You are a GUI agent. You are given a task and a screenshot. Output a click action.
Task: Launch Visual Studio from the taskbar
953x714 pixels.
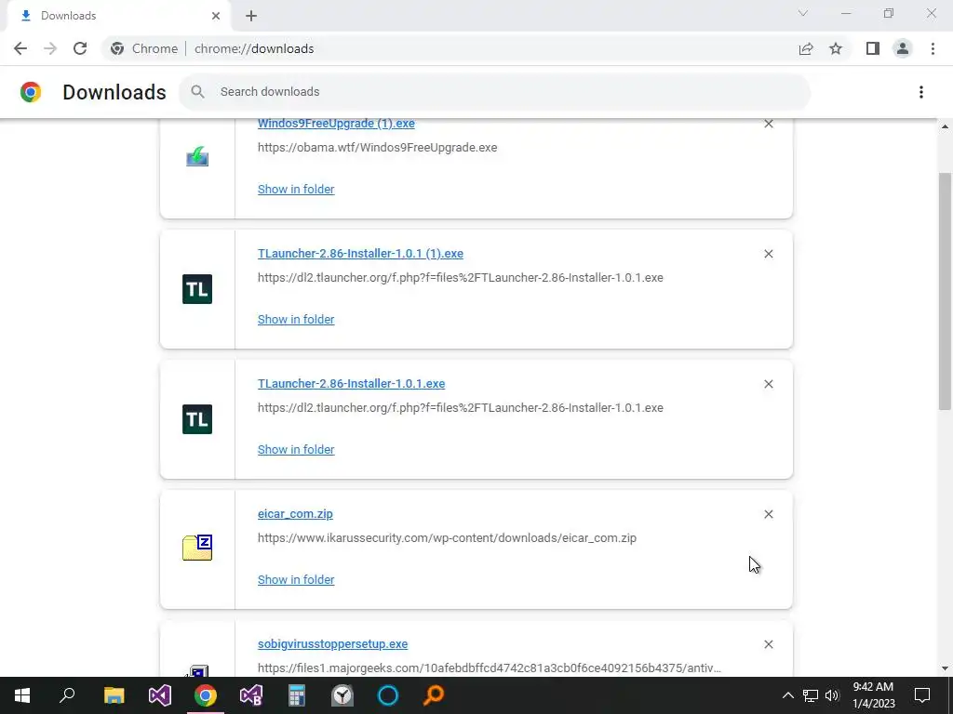[160, 695]
